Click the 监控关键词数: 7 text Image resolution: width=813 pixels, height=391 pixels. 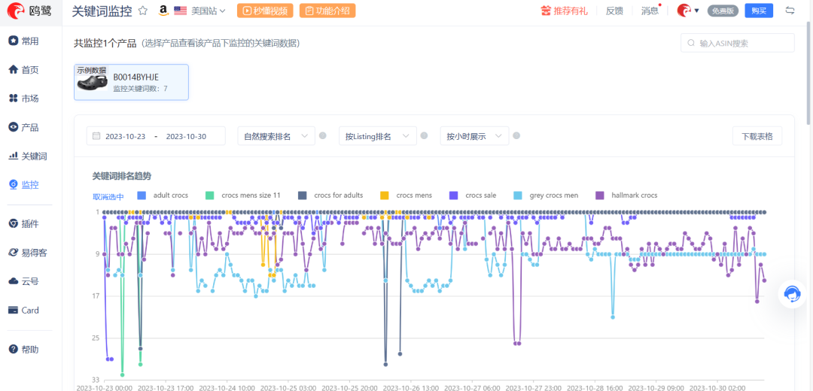(x=140, y=89)
